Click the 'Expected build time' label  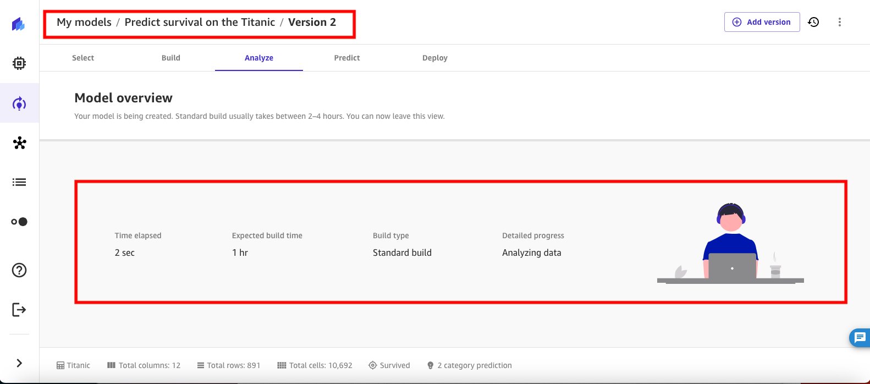tap(267, 235)
